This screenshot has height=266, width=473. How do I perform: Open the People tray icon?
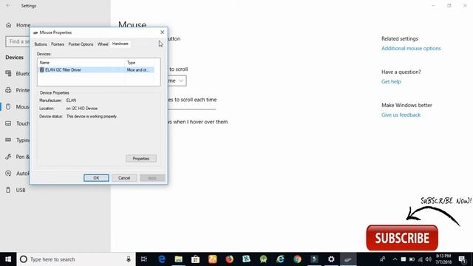click(383, 259)
